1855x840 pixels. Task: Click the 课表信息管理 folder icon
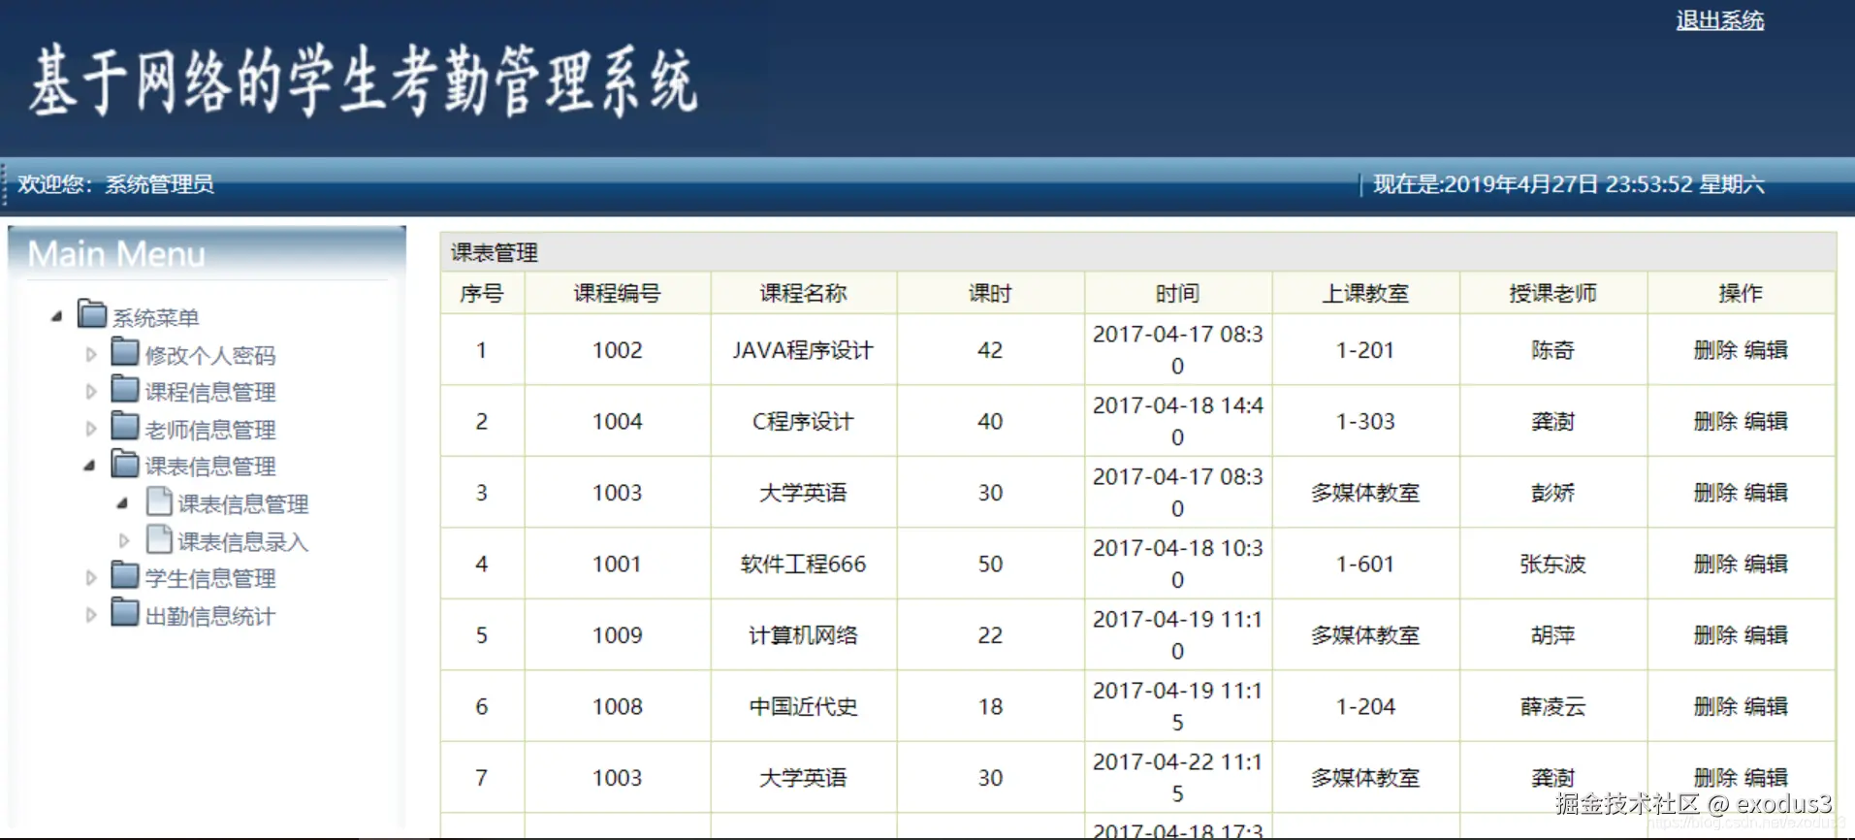coord(125,463)
